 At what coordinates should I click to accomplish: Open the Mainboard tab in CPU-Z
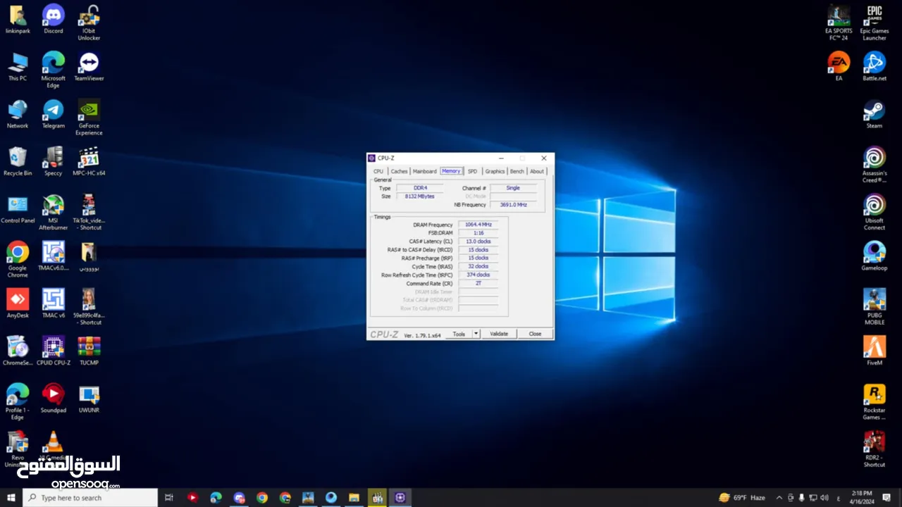click(425, 171)
